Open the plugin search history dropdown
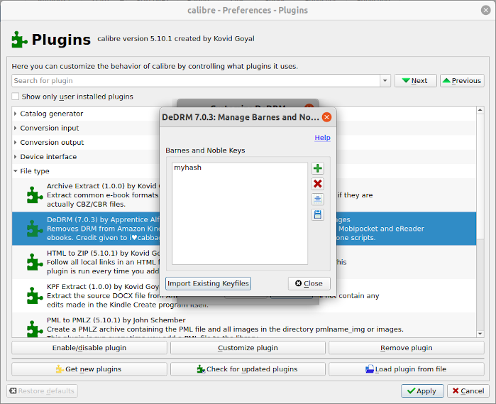 click(385, 81)
